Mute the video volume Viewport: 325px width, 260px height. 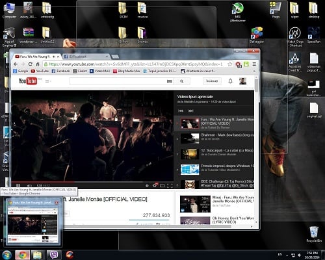[x=29, y=185]
